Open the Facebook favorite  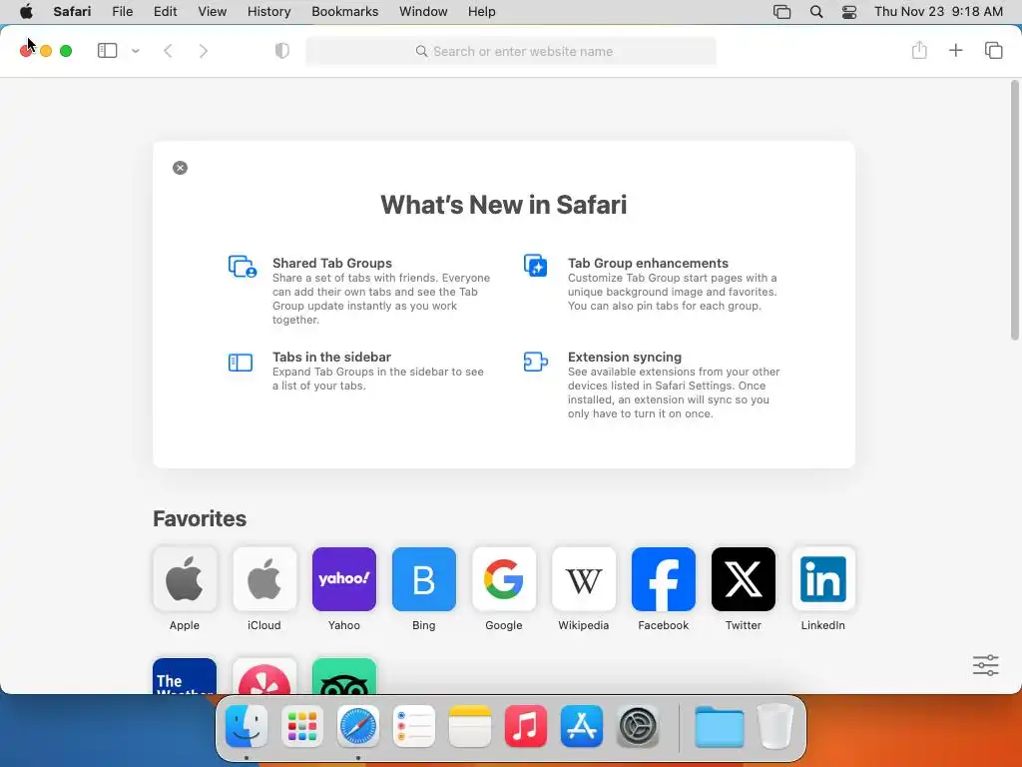coord(664,579)
